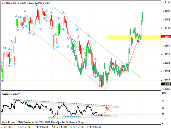
Task: Click the lower blue dashed RSI trendline
Action: tap(81, 116)
